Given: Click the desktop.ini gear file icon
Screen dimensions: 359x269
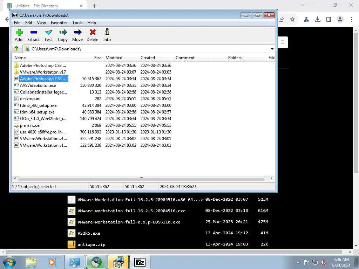Looking at the screenshot, I should (16, 98).
